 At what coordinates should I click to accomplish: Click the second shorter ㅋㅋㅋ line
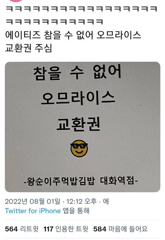pos(54,22)
